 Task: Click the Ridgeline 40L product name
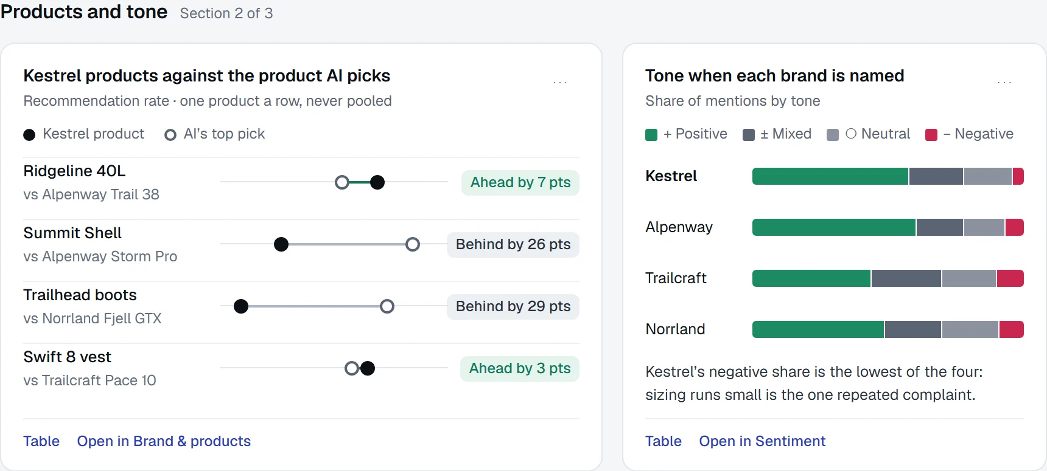[74, 171]
